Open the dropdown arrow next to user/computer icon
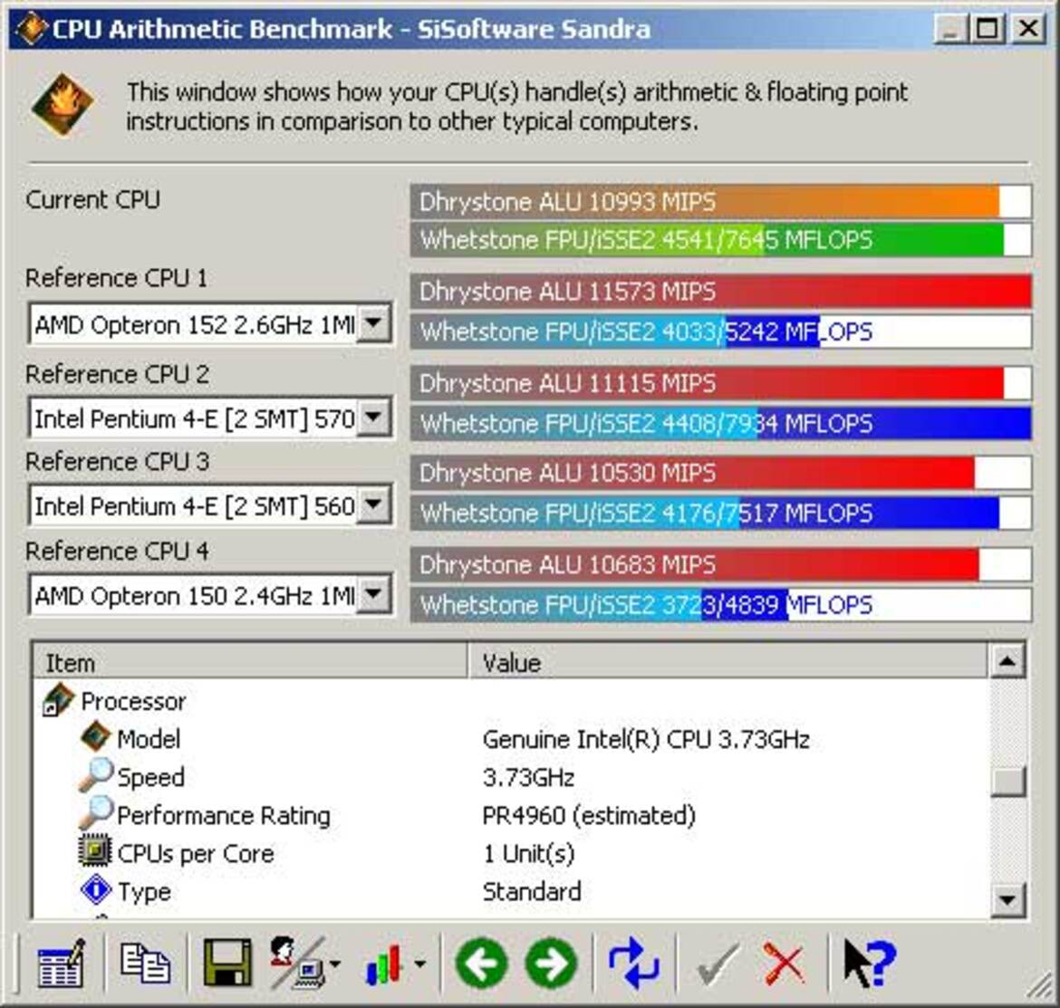The height and width of the screenshot is (1008, 1060). click(x=334, y=965)
